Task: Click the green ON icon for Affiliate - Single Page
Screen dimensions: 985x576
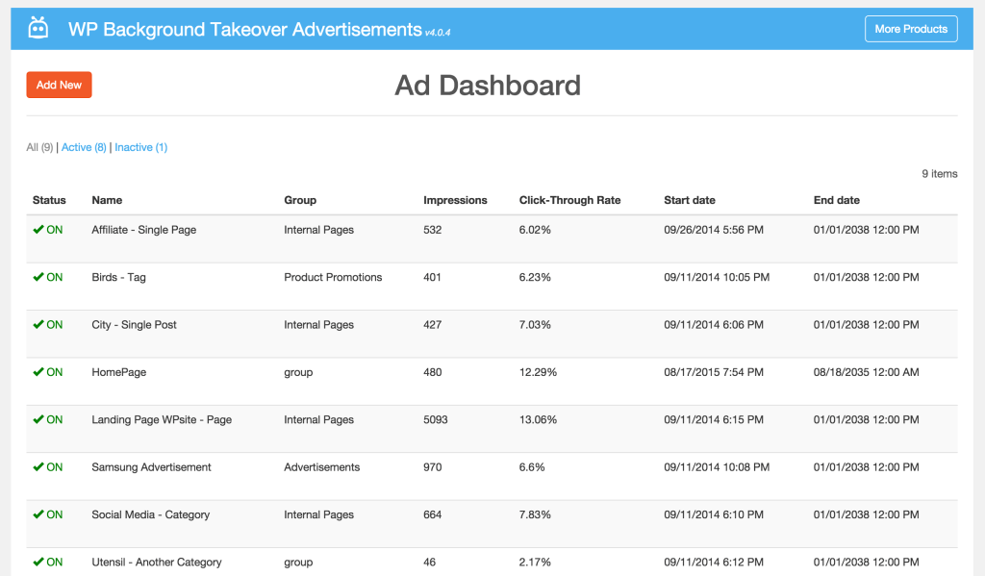Action: tap(48, 229)
